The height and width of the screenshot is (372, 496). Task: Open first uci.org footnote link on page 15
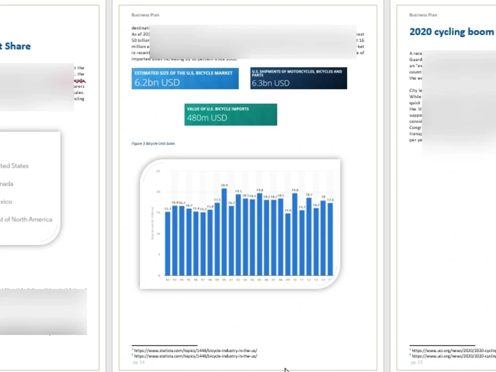pyautogui.click(x=454, y=351)
